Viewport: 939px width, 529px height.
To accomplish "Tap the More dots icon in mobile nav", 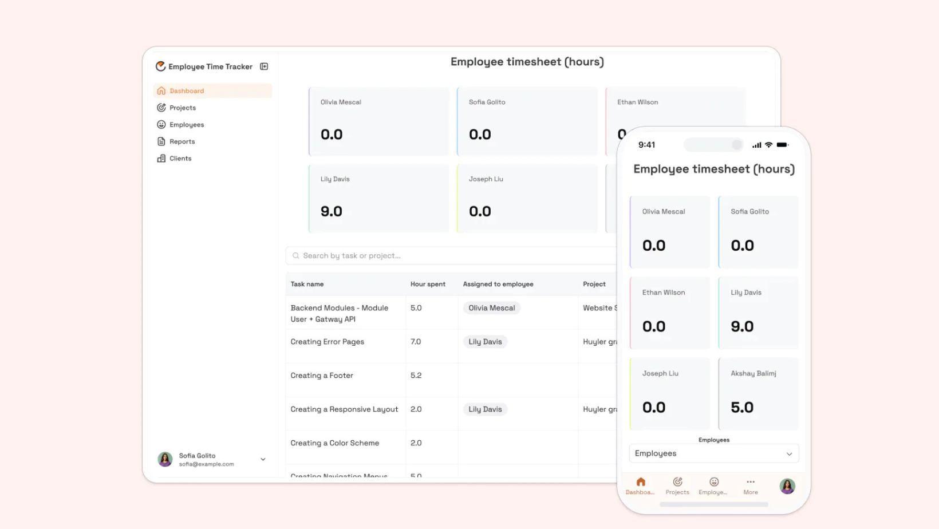I will 751,481.
